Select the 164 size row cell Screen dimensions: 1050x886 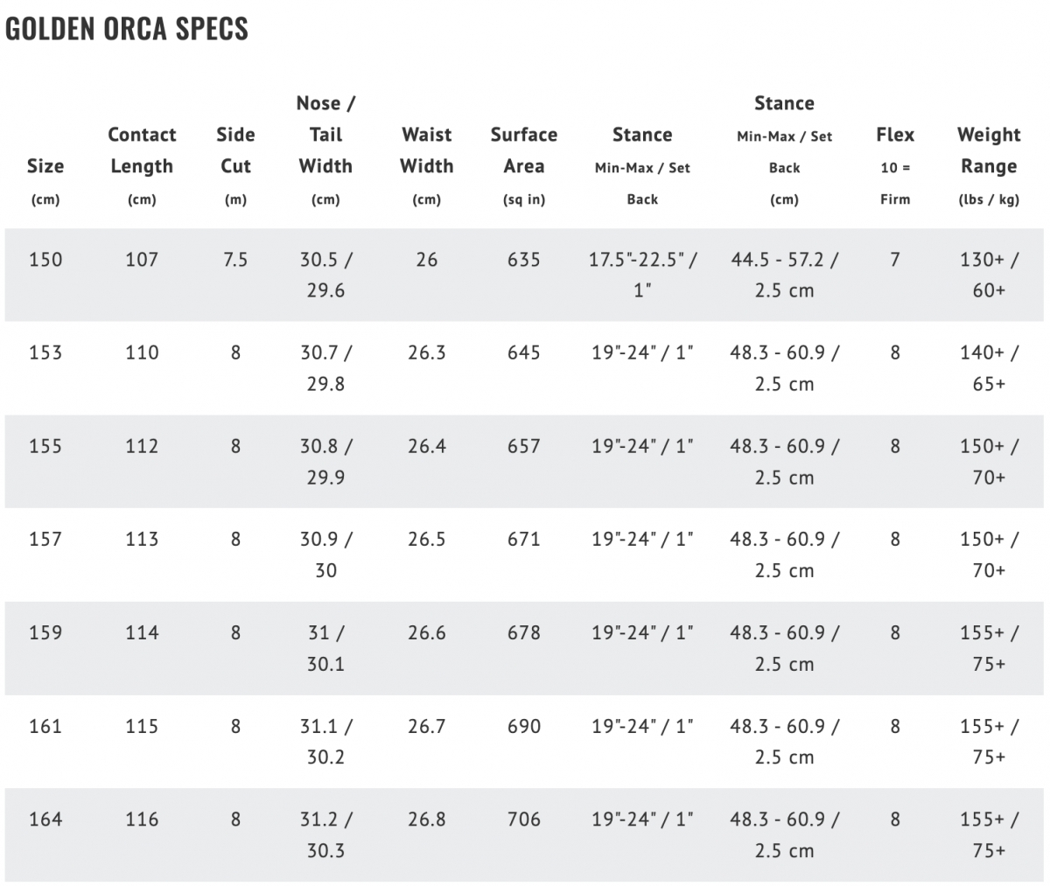pos(45,820)
